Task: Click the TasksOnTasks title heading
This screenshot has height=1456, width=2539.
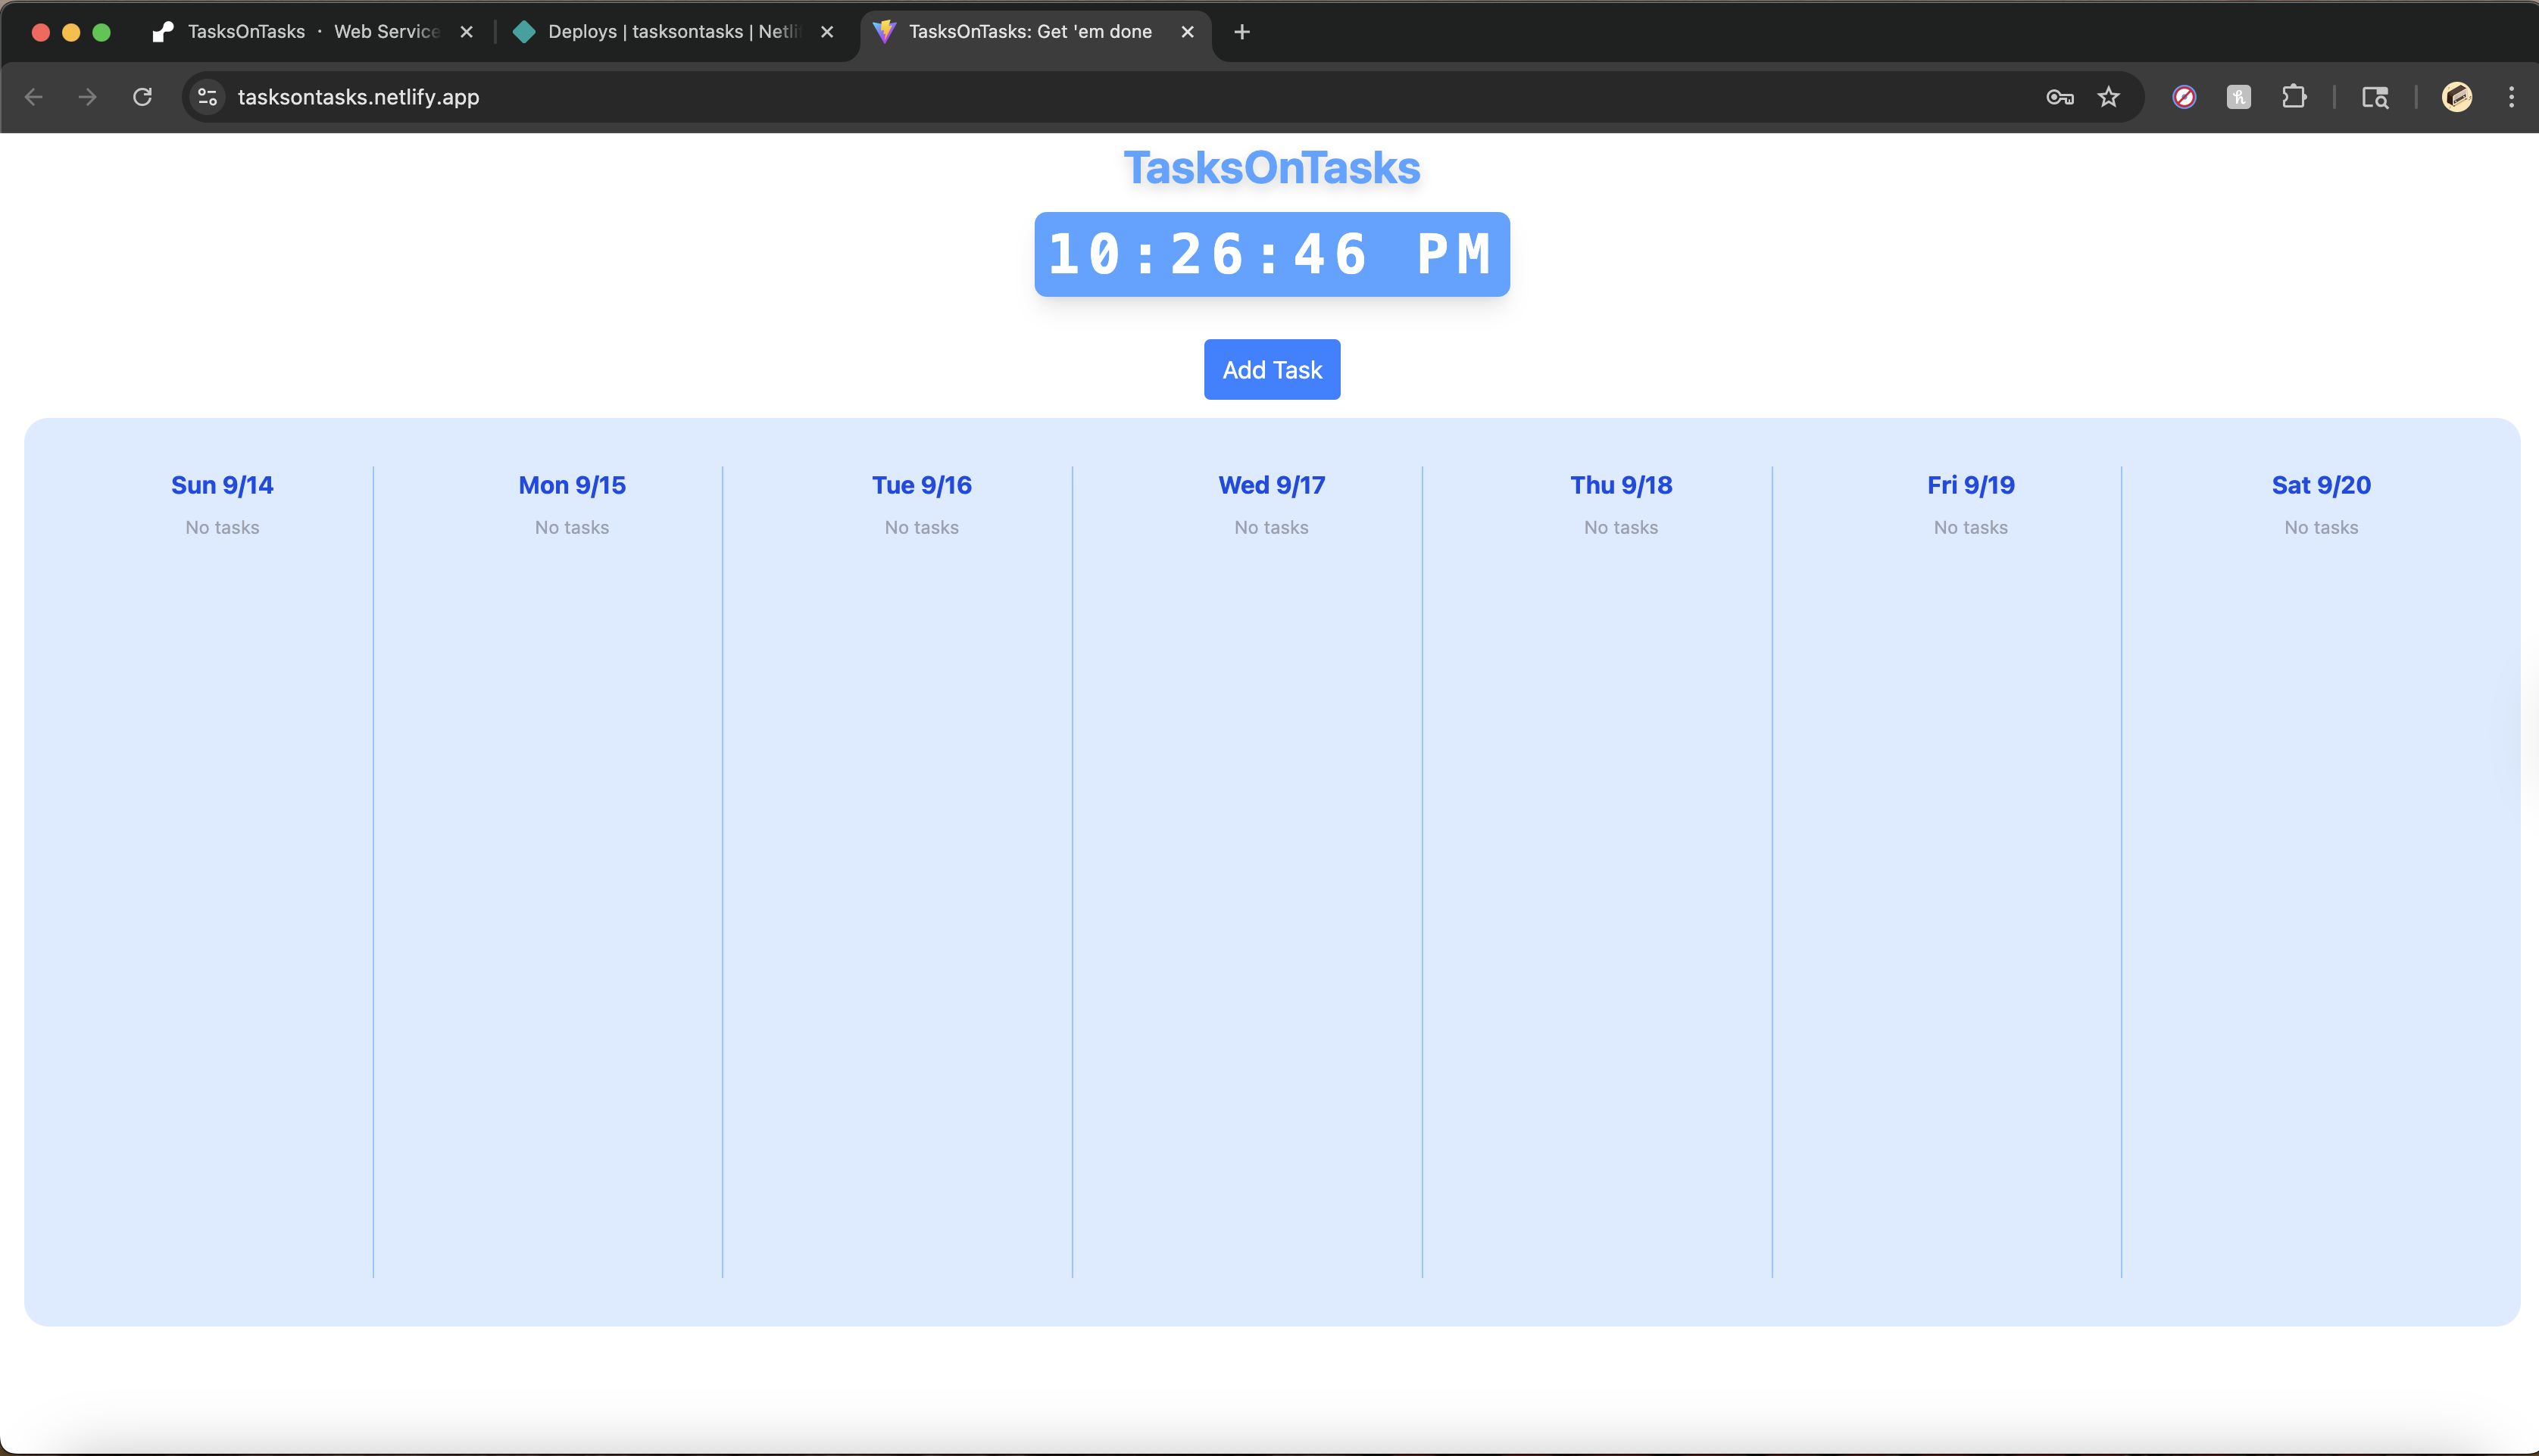Action: [1272, 167]
